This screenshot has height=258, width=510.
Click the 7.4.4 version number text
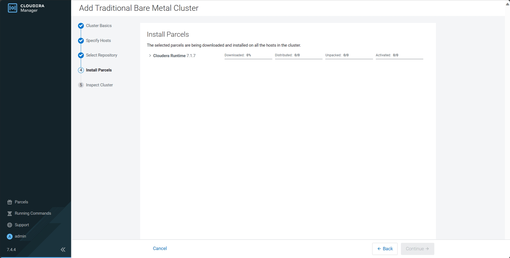tap(11, 250)
